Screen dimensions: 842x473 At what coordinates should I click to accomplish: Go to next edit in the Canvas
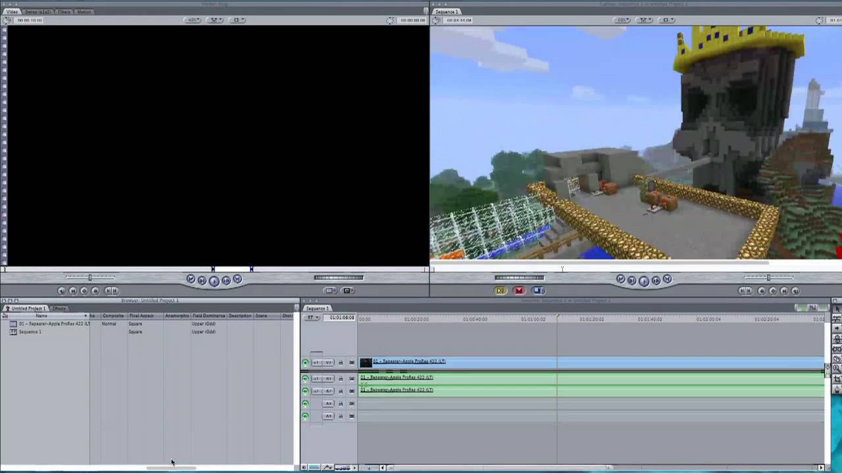tap(667, 280)
